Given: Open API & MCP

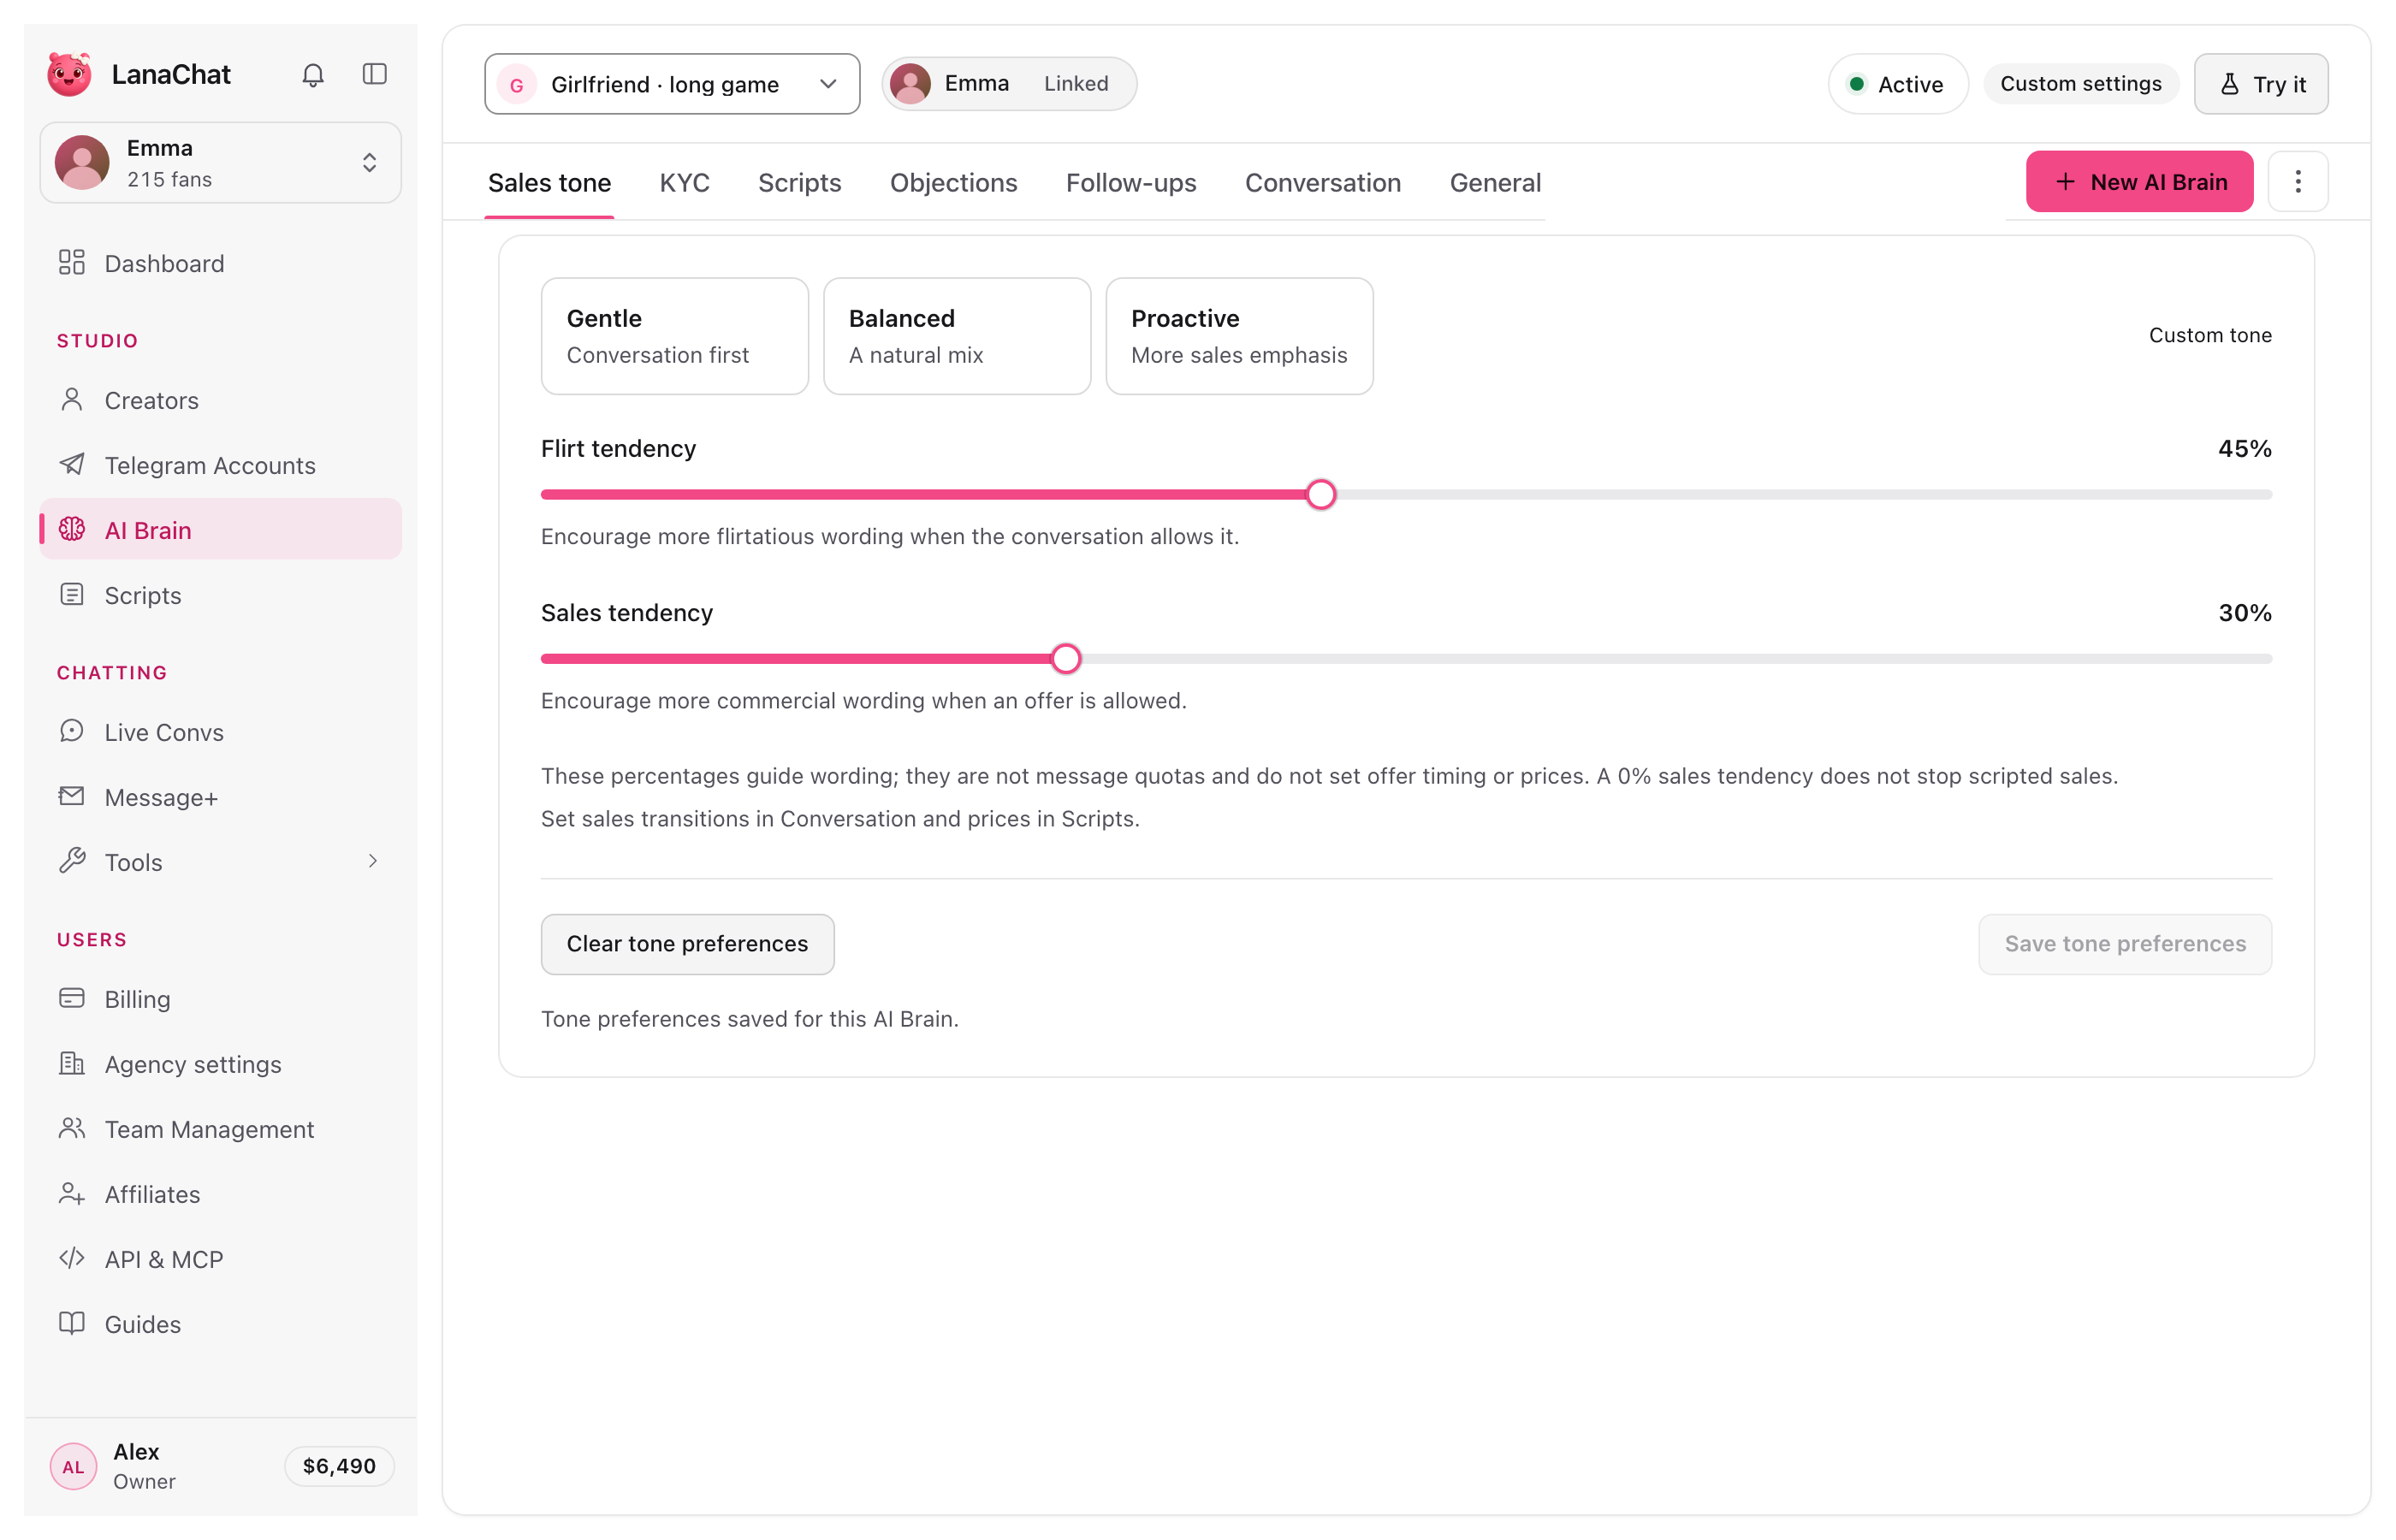Looking at the screenshot, I should click(x=221, y=1259).
